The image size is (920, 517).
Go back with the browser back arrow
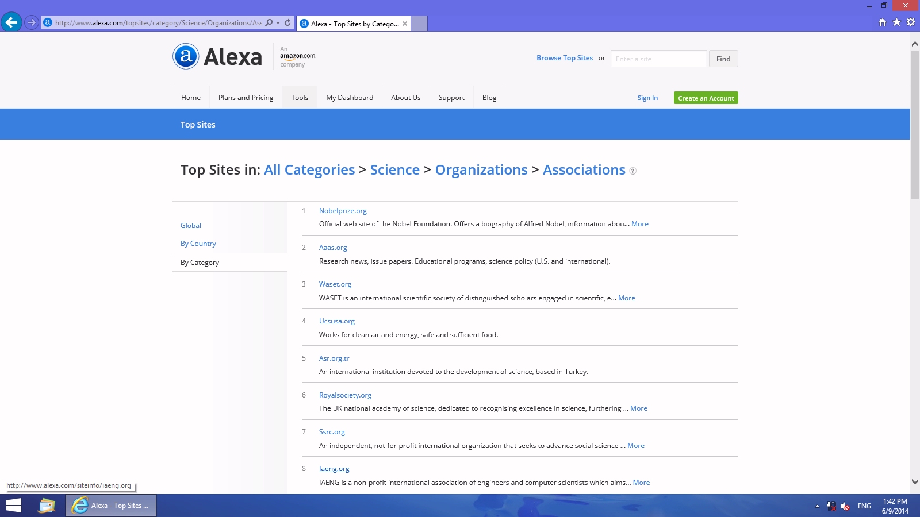11,22
